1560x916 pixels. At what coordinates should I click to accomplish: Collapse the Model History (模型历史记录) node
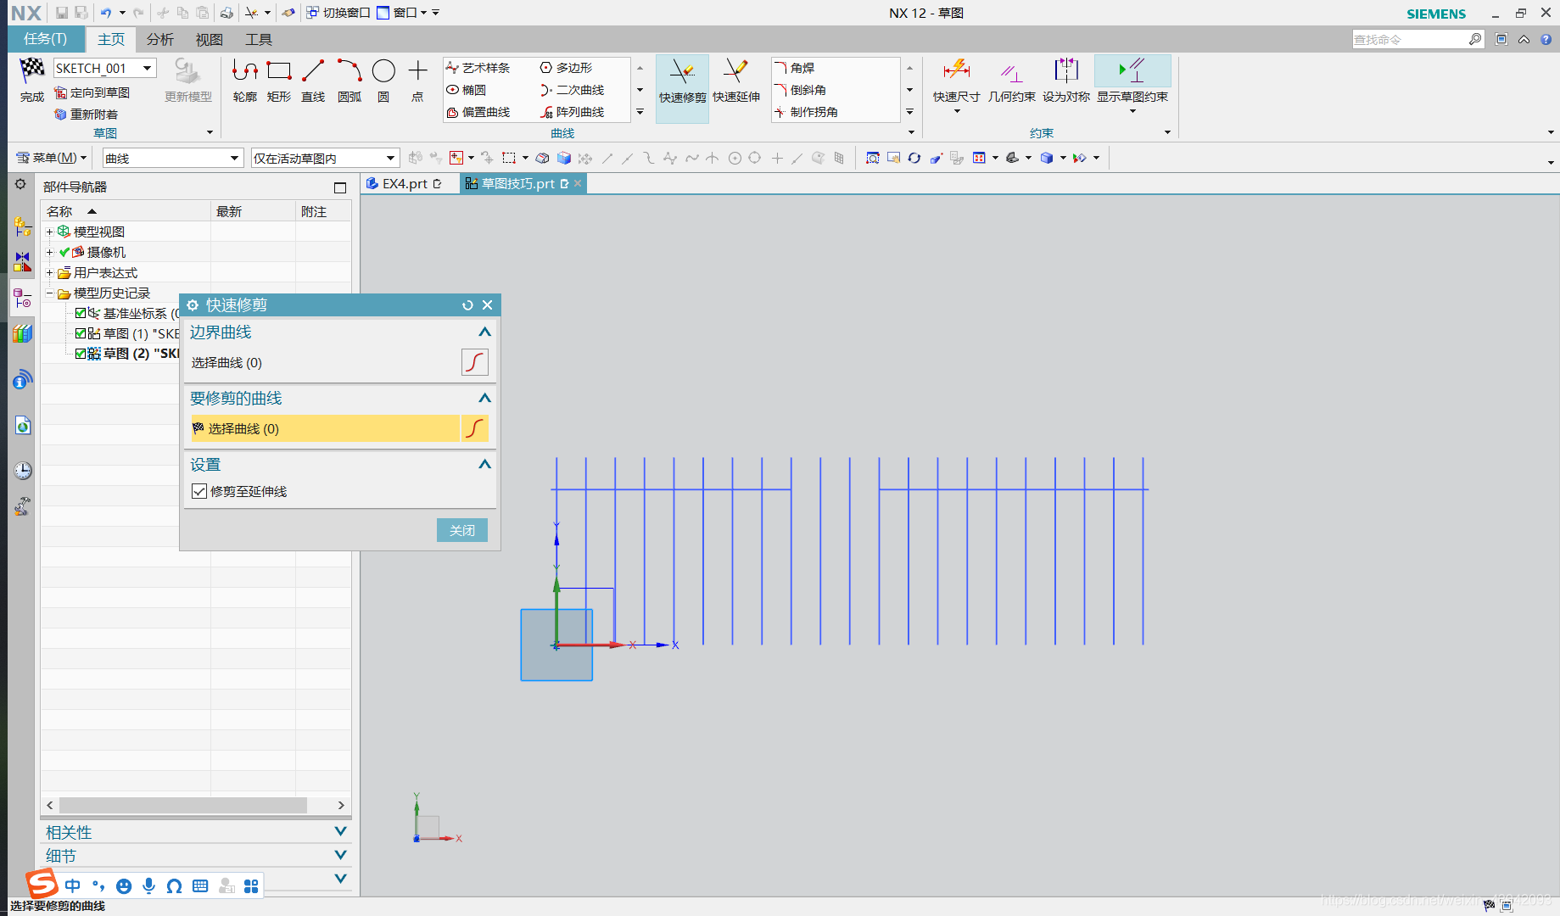point(49,293)
